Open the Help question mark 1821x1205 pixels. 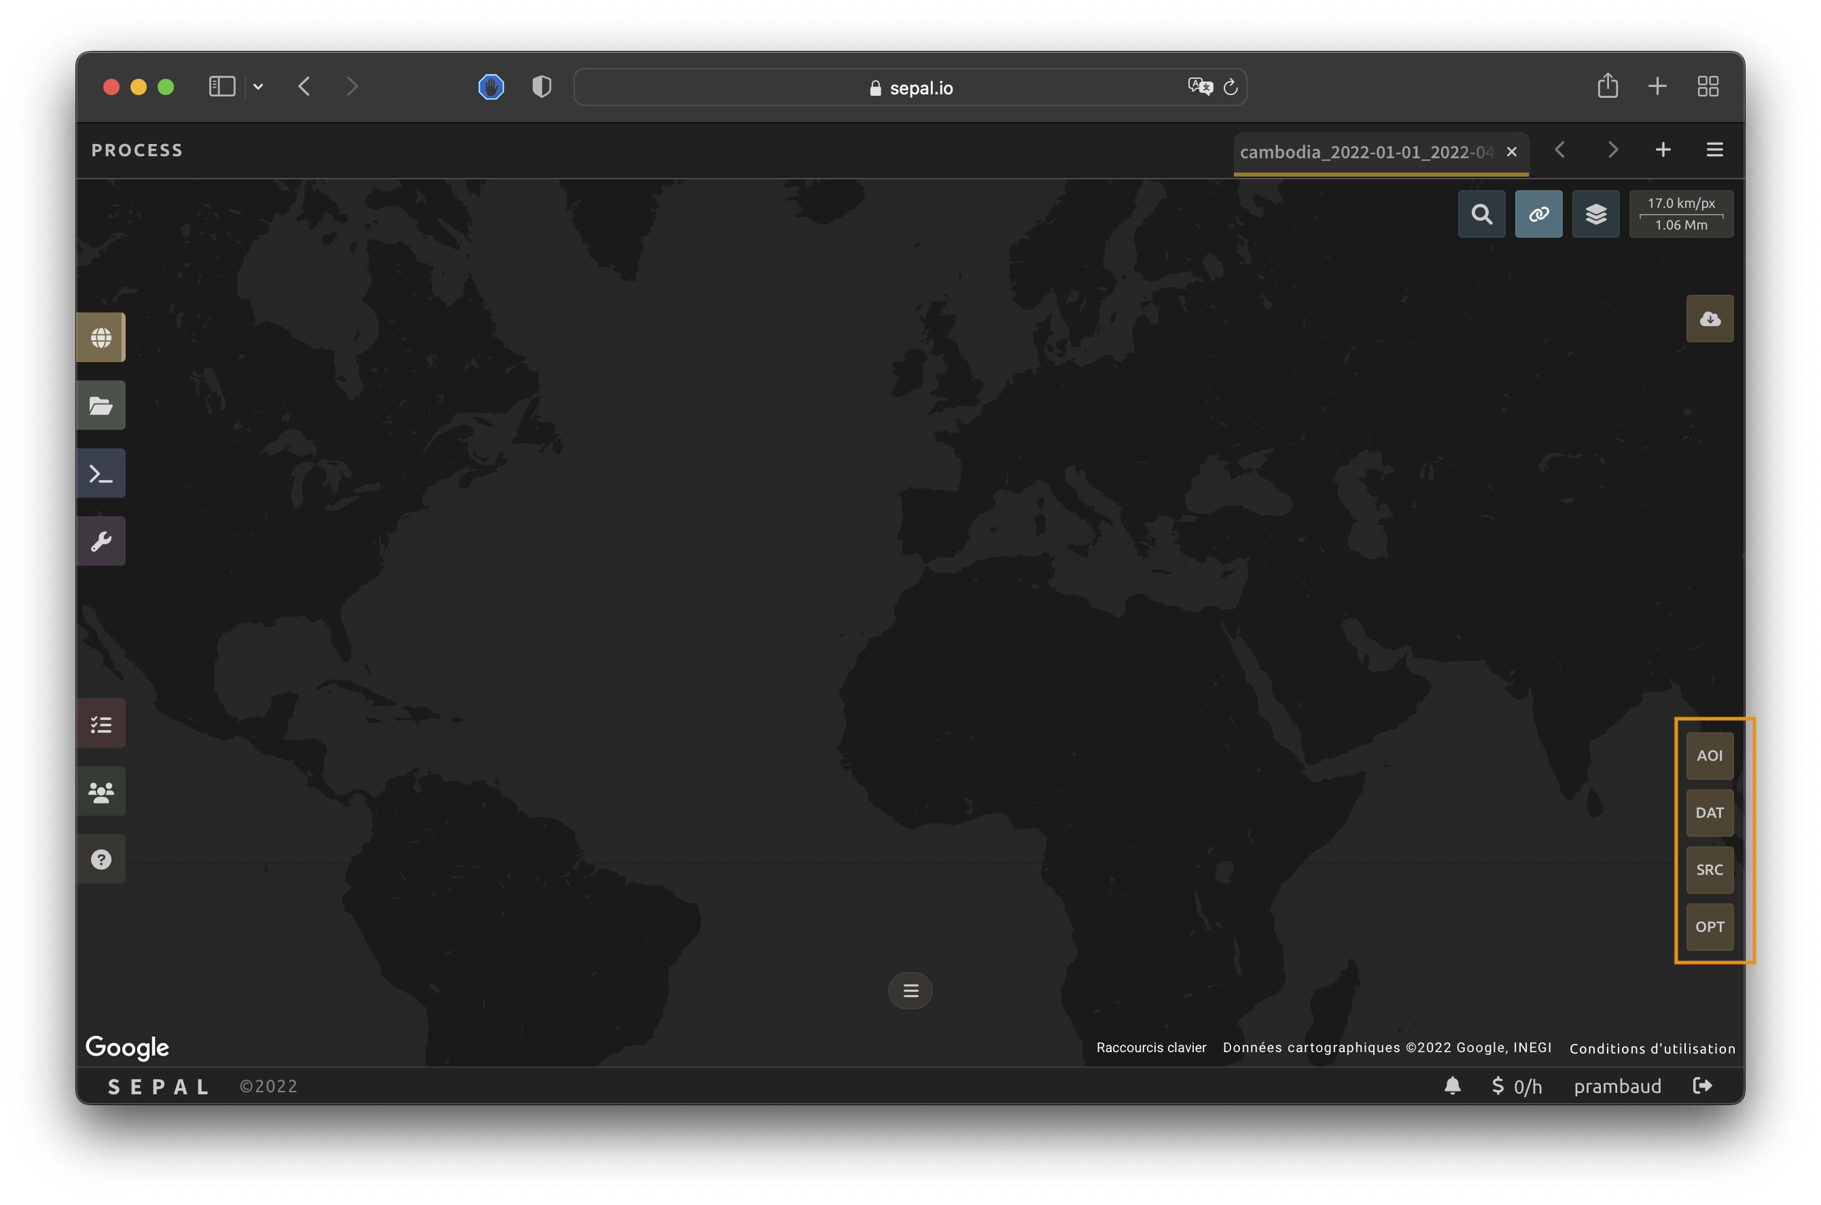101,859
